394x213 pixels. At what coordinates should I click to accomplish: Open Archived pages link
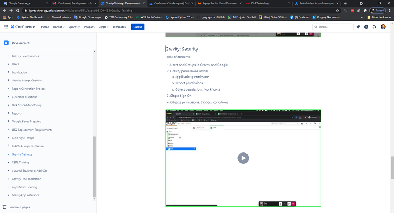click(20, 207)
